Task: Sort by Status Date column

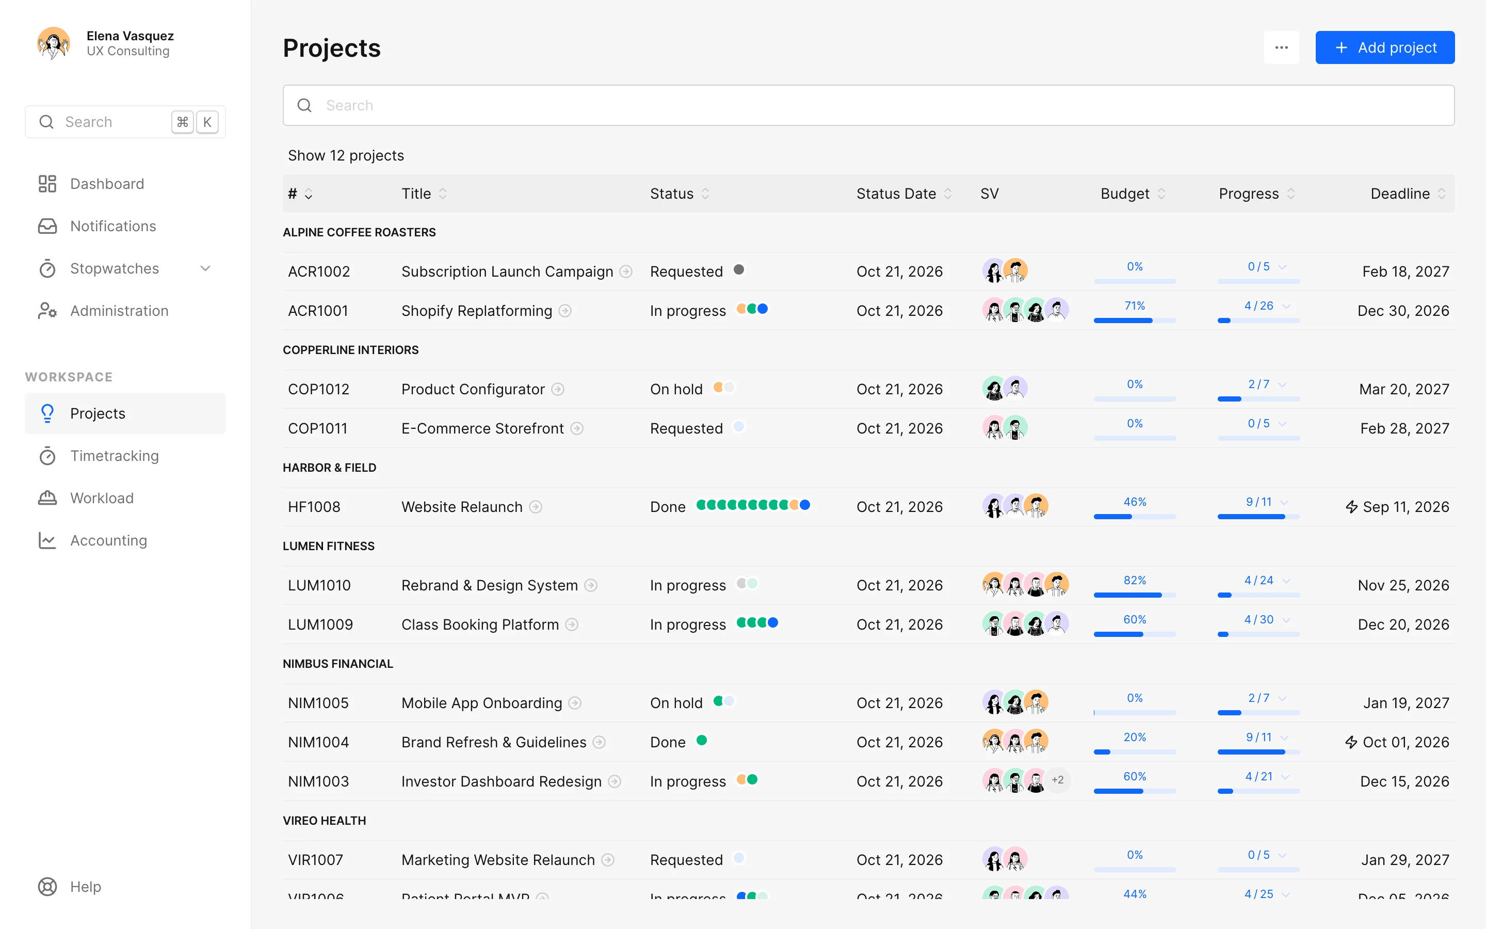Action: click(904, 194)
